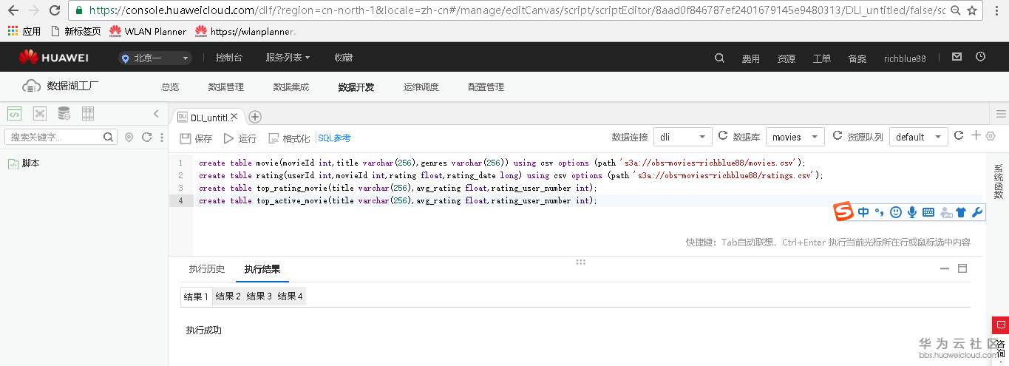Go to the 数据集成 tab
1009x366 pixels.
tap(291, 87)
